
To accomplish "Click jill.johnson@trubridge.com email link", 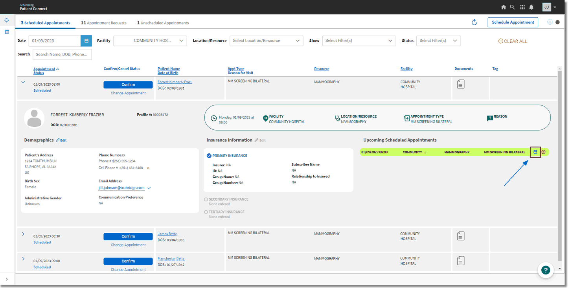I will point(121,188).
